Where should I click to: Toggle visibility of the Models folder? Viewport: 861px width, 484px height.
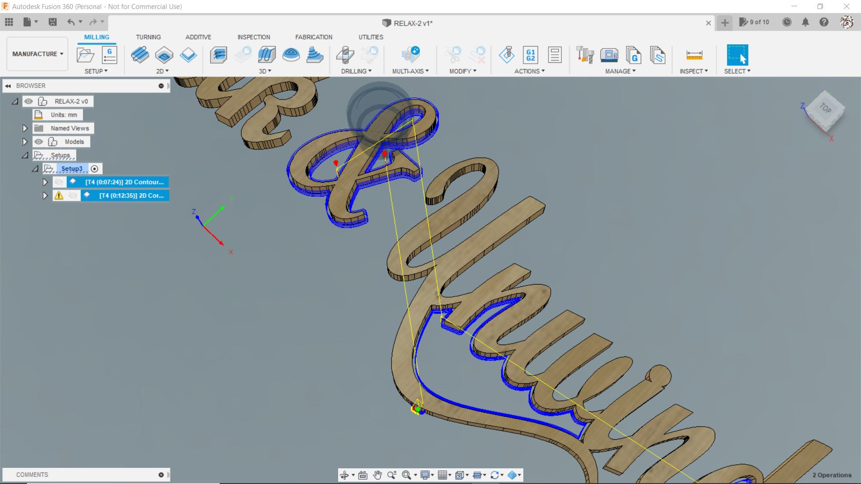[x=39, y=142]
